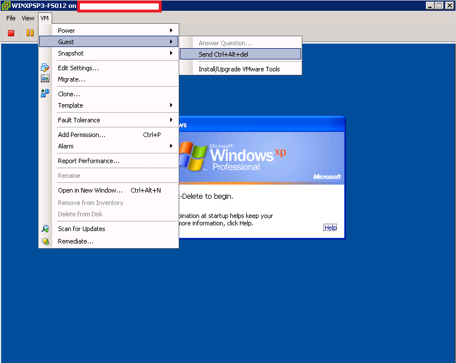Click the orange Pause (suspend) toolbar icon
The image size is (456, 363).
pos(30,33)
